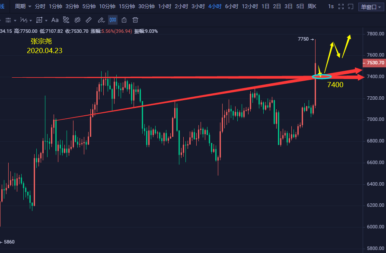Viewport: 386px width, 253px height.
Task: Expand the wave line tool dropdown arrow
Action: tap(30, 20)
